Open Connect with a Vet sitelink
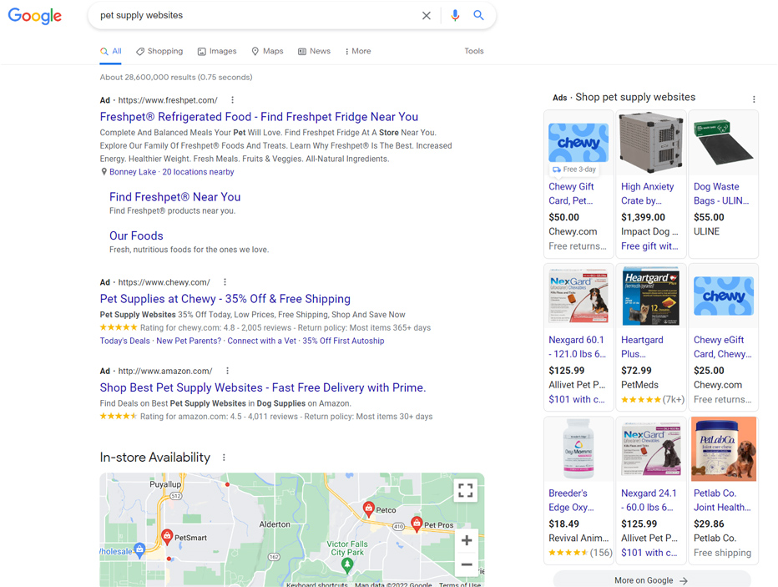The image size is (778, 587). point(262,341)
